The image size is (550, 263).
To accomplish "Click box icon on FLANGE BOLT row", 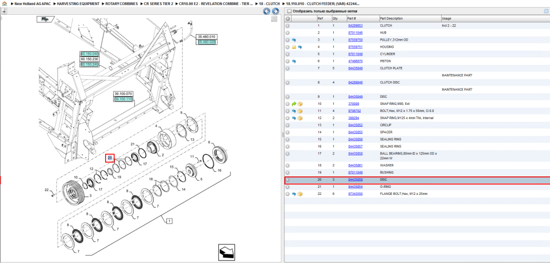I will coord(300,194).
